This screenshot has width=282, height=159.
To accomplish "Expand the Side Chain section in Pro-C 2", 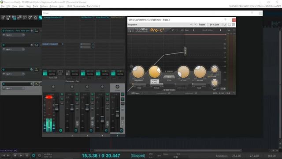I will click(169, 90).
